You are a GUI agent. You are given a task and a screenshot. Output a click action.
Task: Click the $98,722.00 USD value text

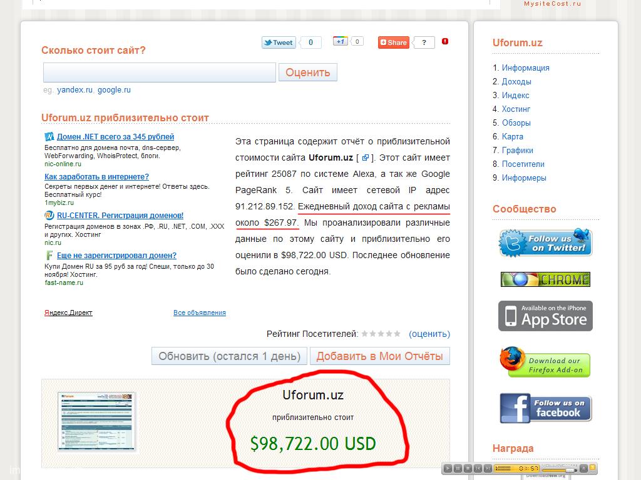(313, 444)
